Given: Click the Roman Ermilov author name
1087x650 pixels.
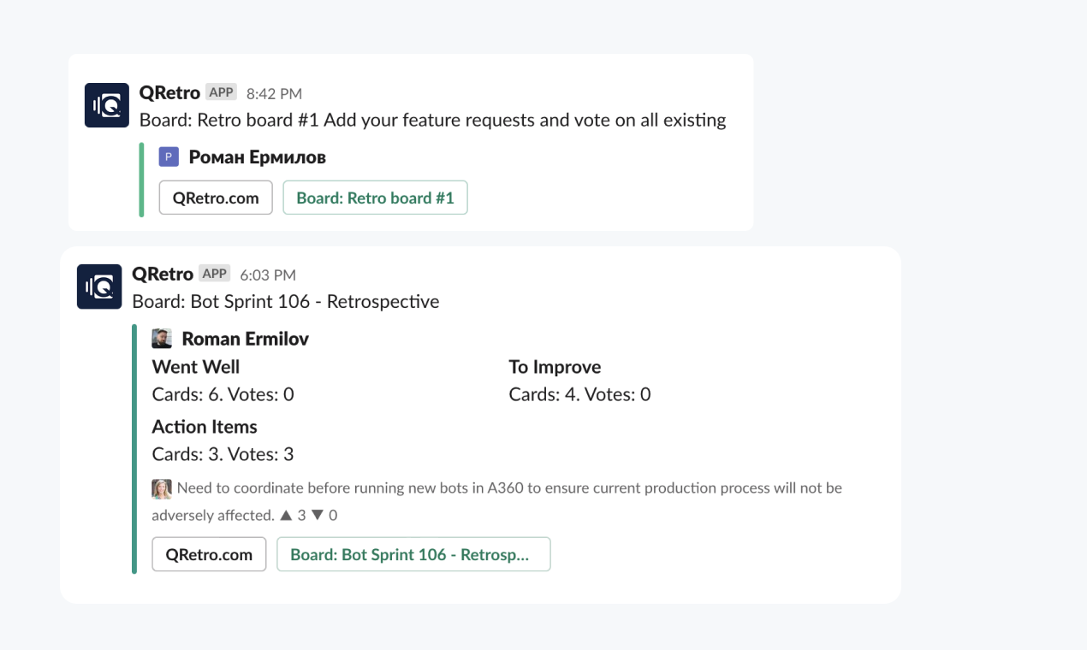Looking at the screenshot, I should 246,339.
